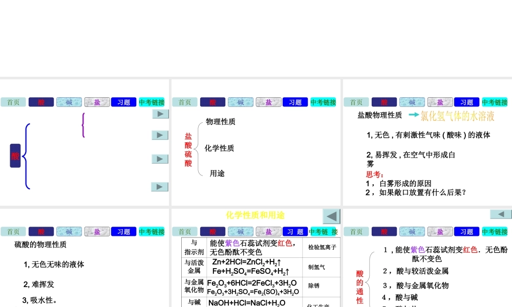This screenshot has width=512, height=307.
Task: Click 酸 button on the 盐酸物理性质 slide
Action: tap(385, 102)
